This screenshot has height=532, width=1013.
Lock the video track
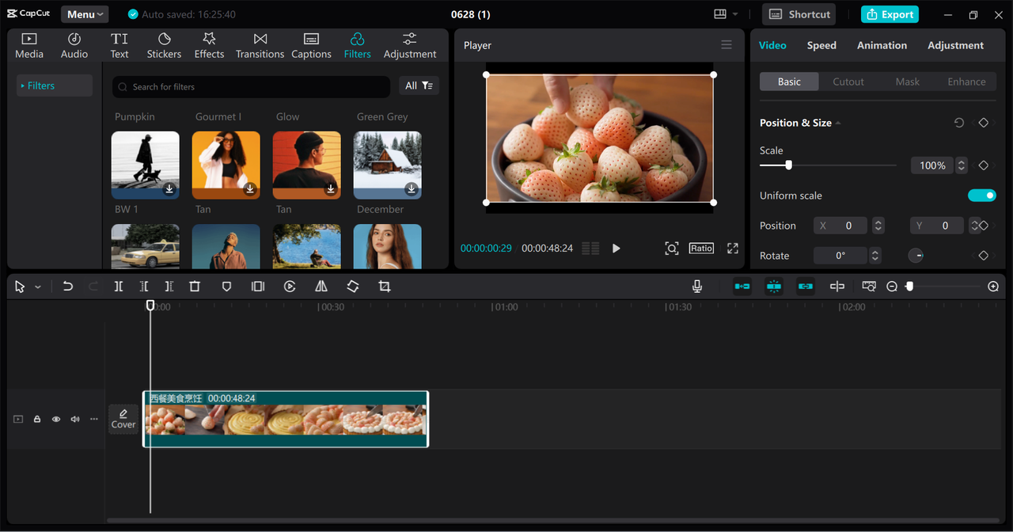37,419
